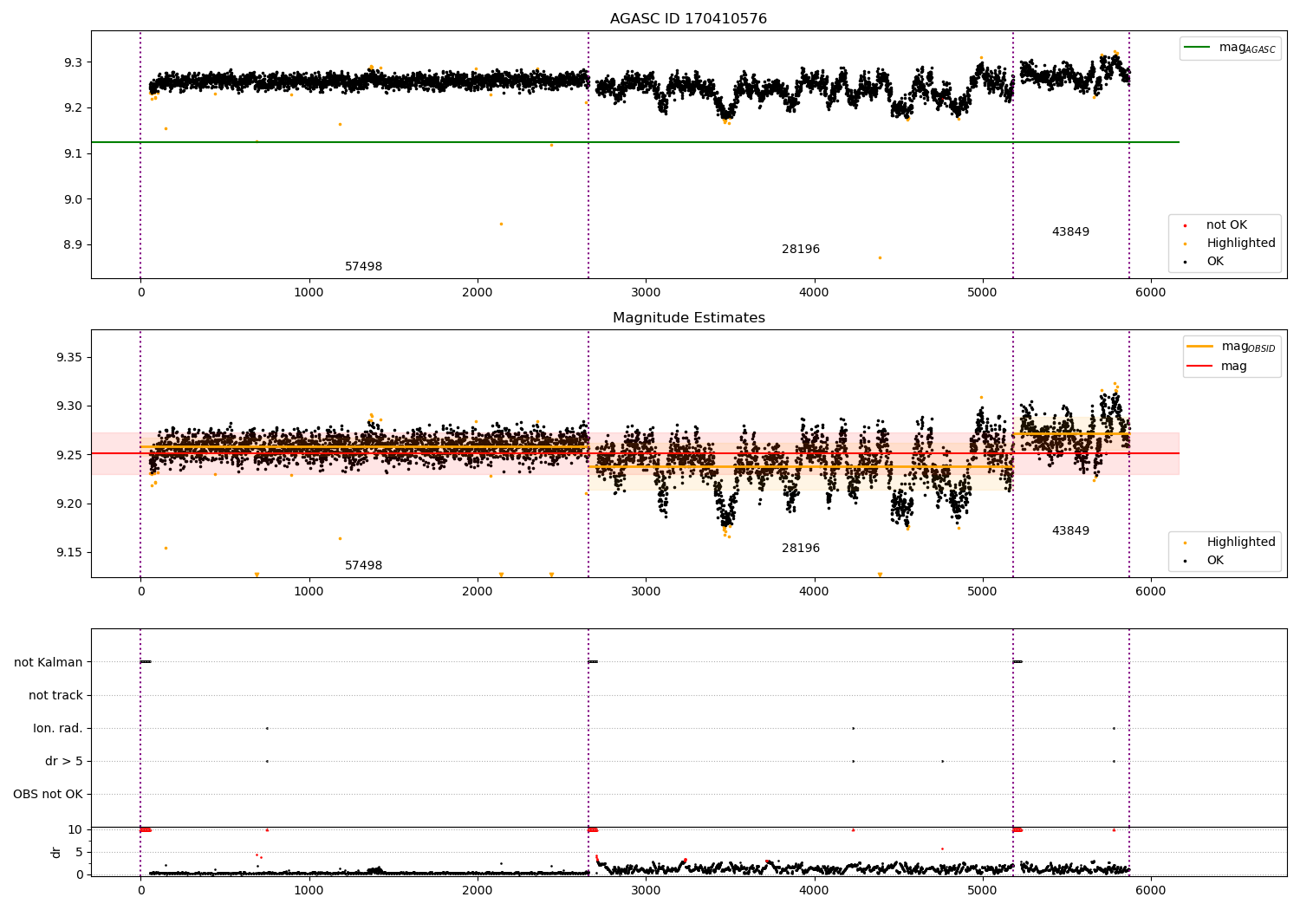Click the 'Ion. rad.' axis label
The height and width of the screenshot is (910, 1300).
click(58, 729)
